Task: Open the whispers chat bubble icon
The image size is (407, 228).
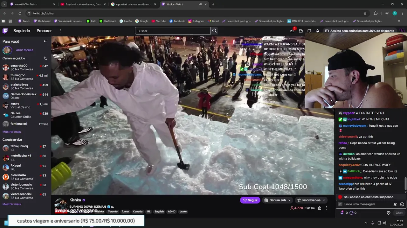Action: 309,31
